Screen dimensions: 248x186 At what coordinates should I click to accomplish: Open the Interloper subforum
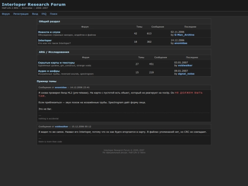(x=45, y=40)
